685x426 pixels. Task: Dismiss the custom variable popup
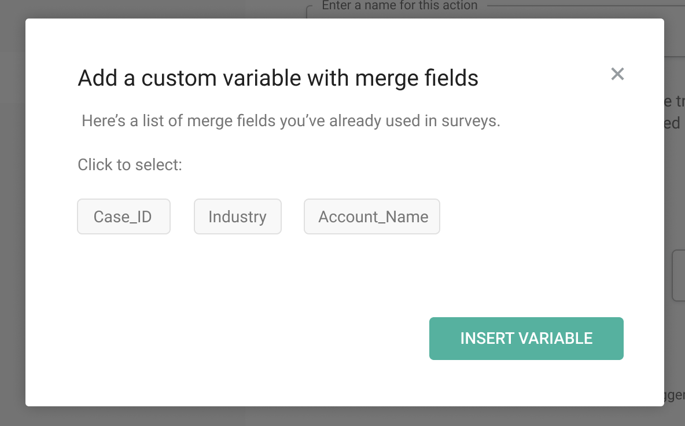tap(617, 74)
